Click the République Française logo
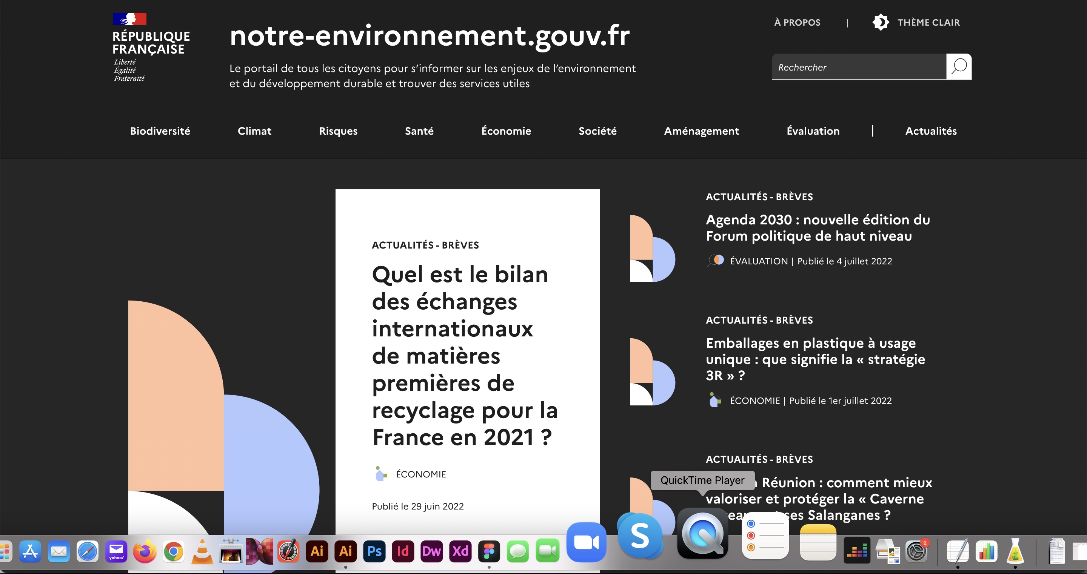The image size is (1087, 574). click(x=151, y=47)
